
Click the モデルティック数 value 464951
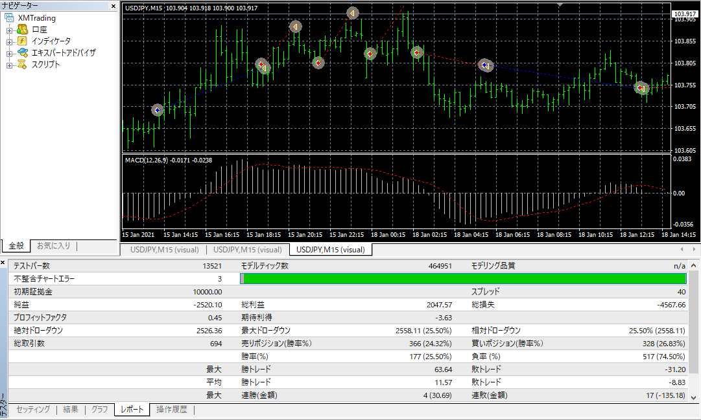[440, 266]
